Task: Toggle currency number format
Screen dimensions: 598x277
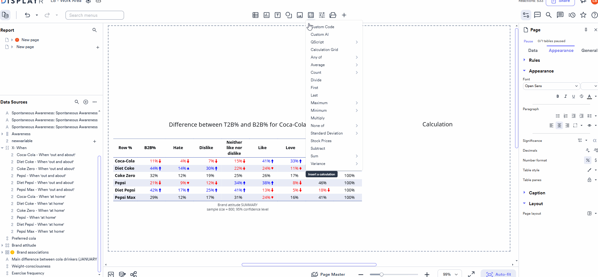Action: point(595,160)
